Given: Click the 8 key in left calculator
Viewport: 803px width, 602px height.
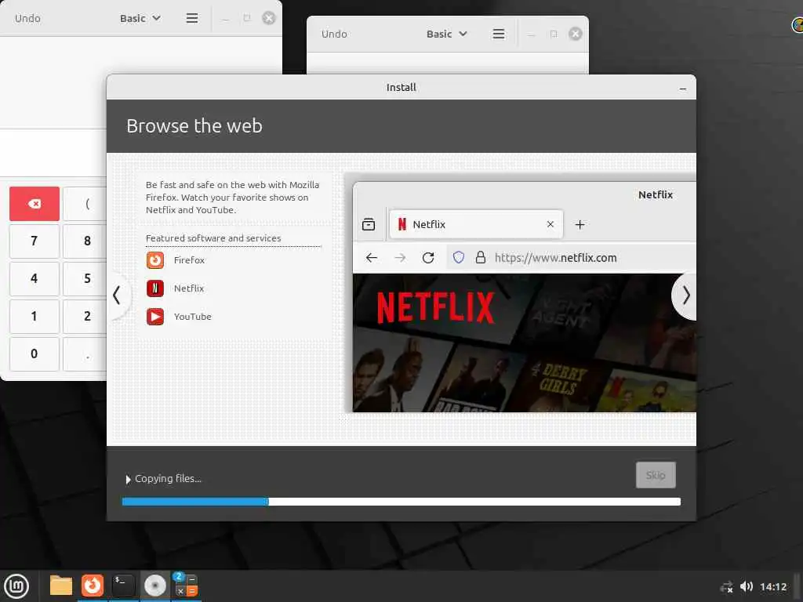Looking at the screenshot, I should click(x=85, y=241).
